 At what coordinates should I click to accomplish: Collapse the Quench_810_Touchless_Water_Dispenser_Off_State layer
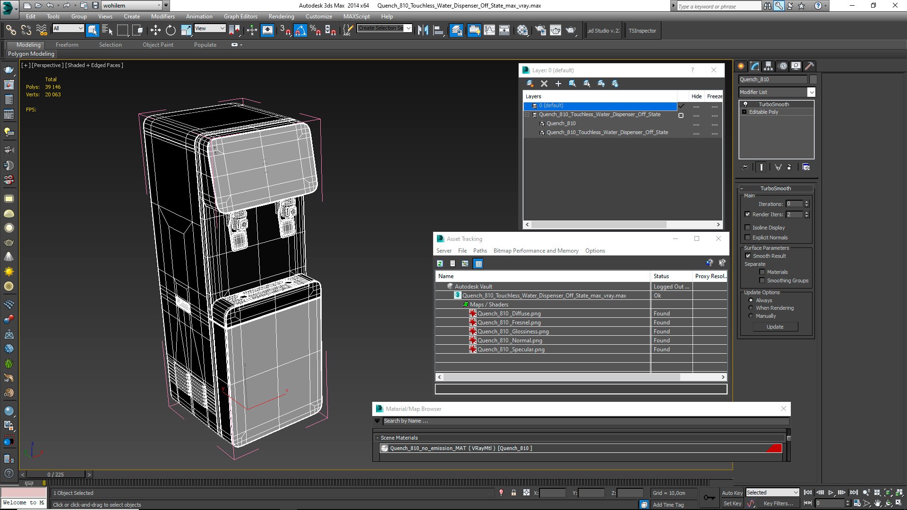click(x=527, y=115)
